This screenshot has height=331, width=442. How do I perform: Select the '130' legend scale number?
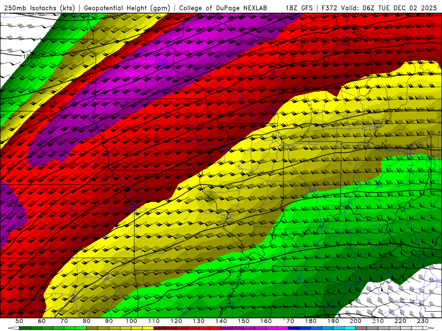click(x=199, y=321)
